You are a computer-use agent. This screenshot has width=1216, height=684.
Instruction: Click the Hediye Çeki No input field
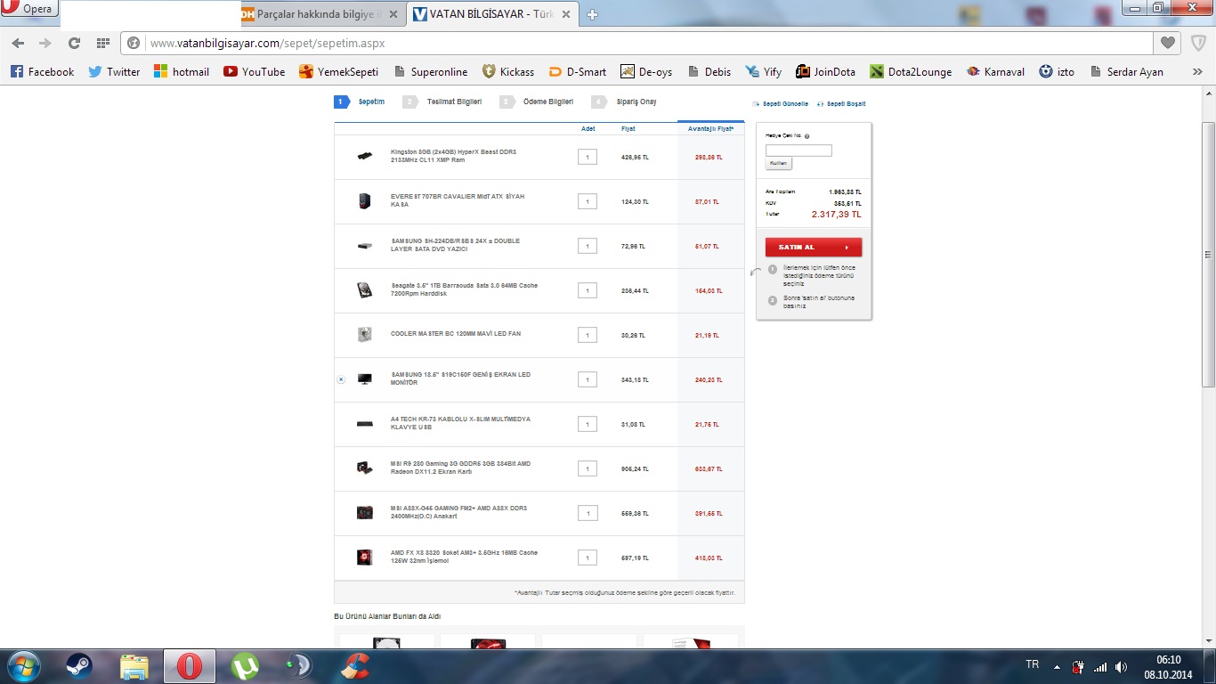pos(799,151)
